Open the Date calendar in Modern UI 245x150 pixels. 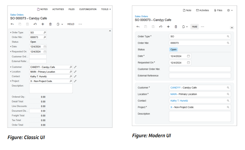[188, 56]
